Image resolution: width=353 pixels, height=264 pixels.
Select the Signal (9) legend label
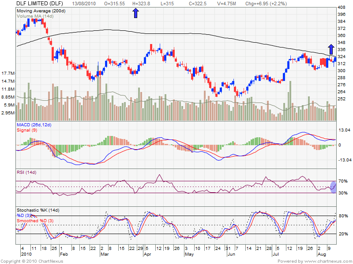click(27, 131)
